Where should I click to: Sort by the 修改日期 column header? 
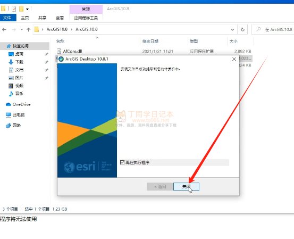coord(150,42)
